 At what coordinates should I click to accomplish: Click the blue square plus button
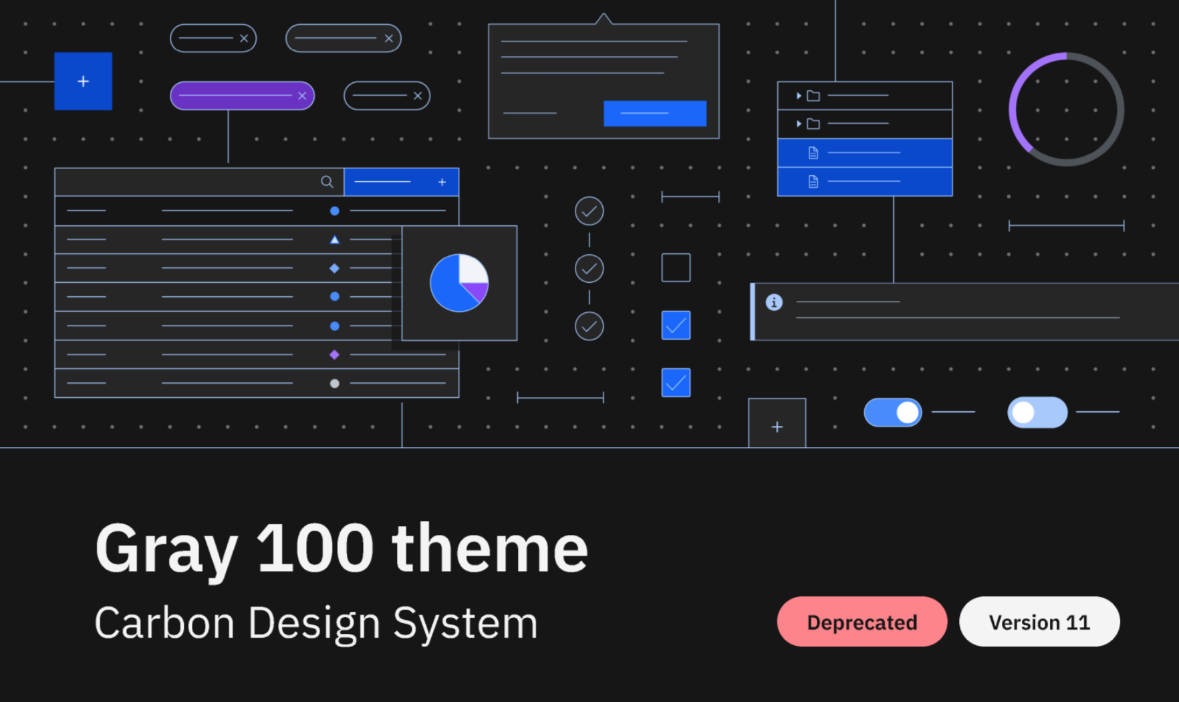click(x=83, y=81)
